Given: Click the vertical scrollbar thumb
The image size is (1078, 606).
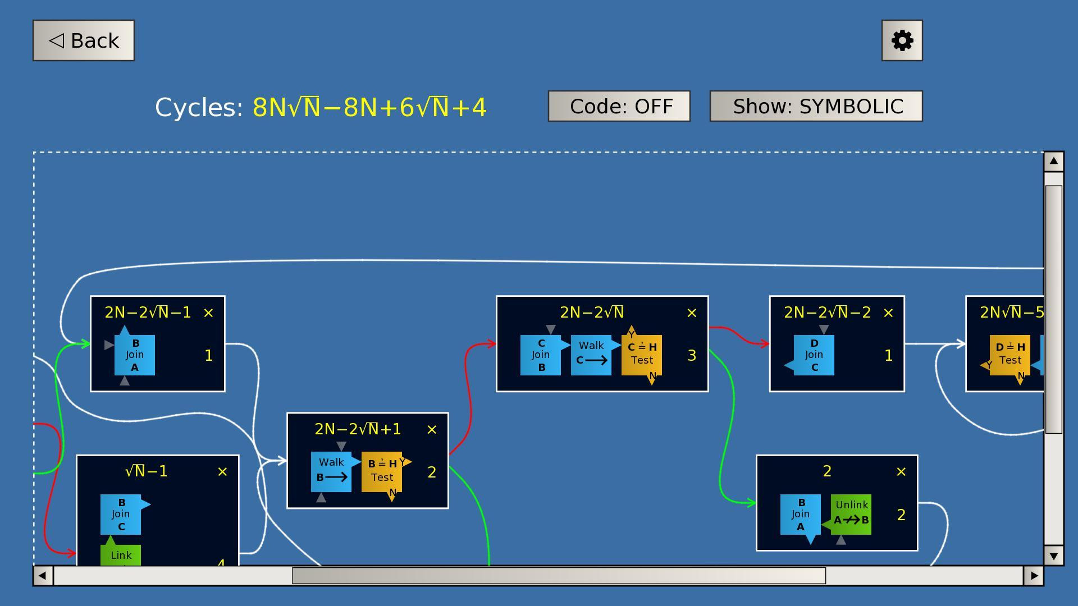Looking at the screenshot, I should click(x=1054, y=309).
